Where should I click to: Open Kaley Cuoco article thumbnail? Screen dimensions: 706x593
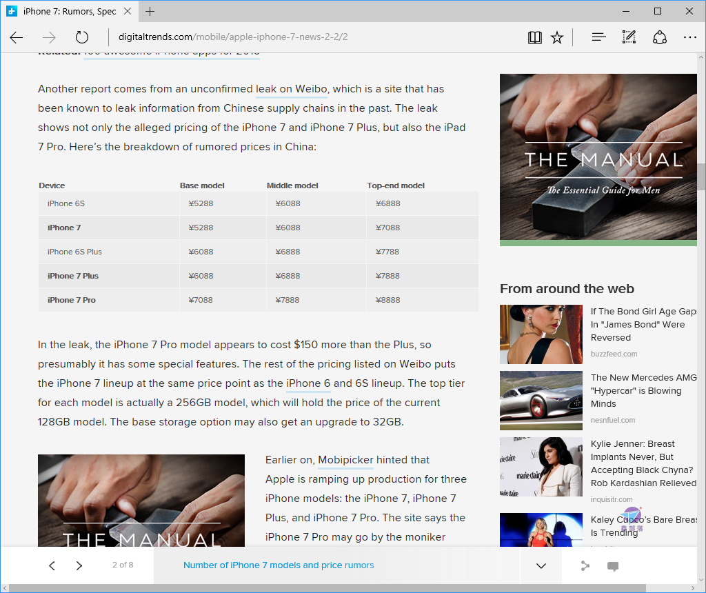[541, 530]
